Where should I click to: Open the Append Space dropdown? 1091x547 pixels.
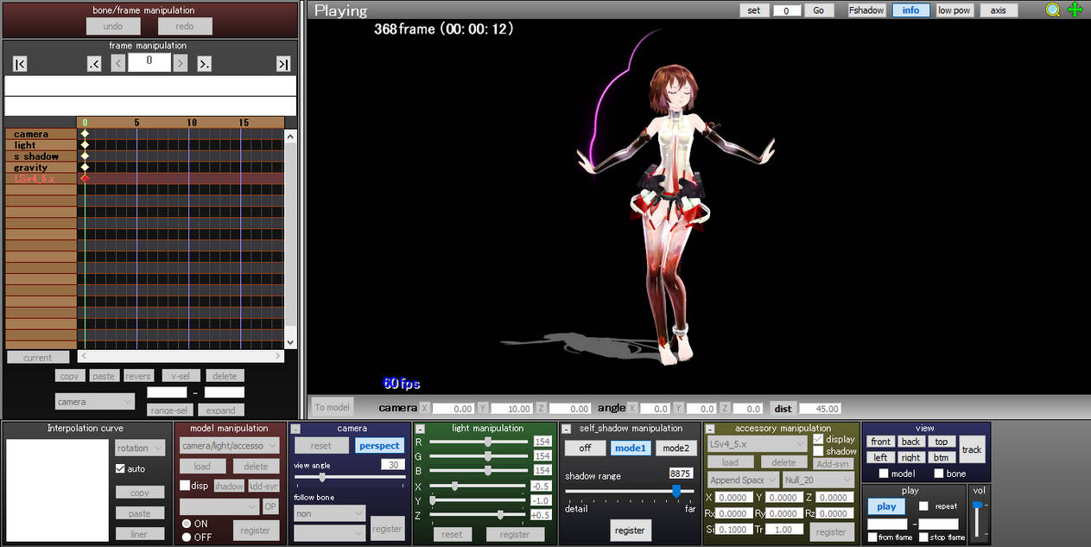coord(743,480)
